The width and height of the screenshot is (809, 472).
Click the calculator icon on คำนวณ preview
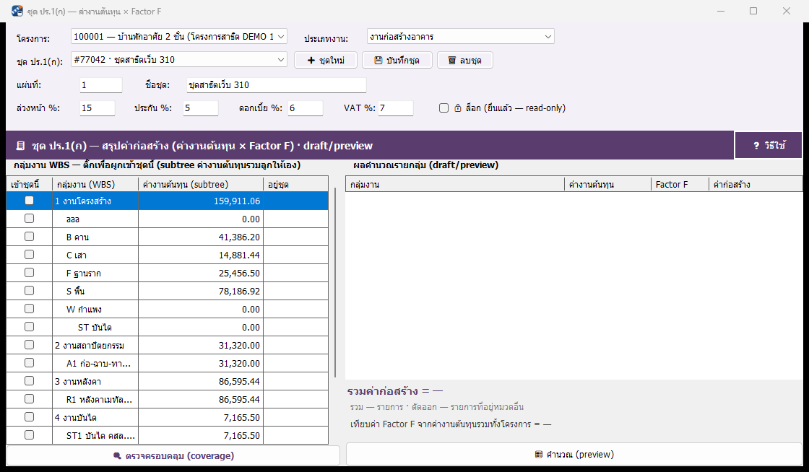539,455
